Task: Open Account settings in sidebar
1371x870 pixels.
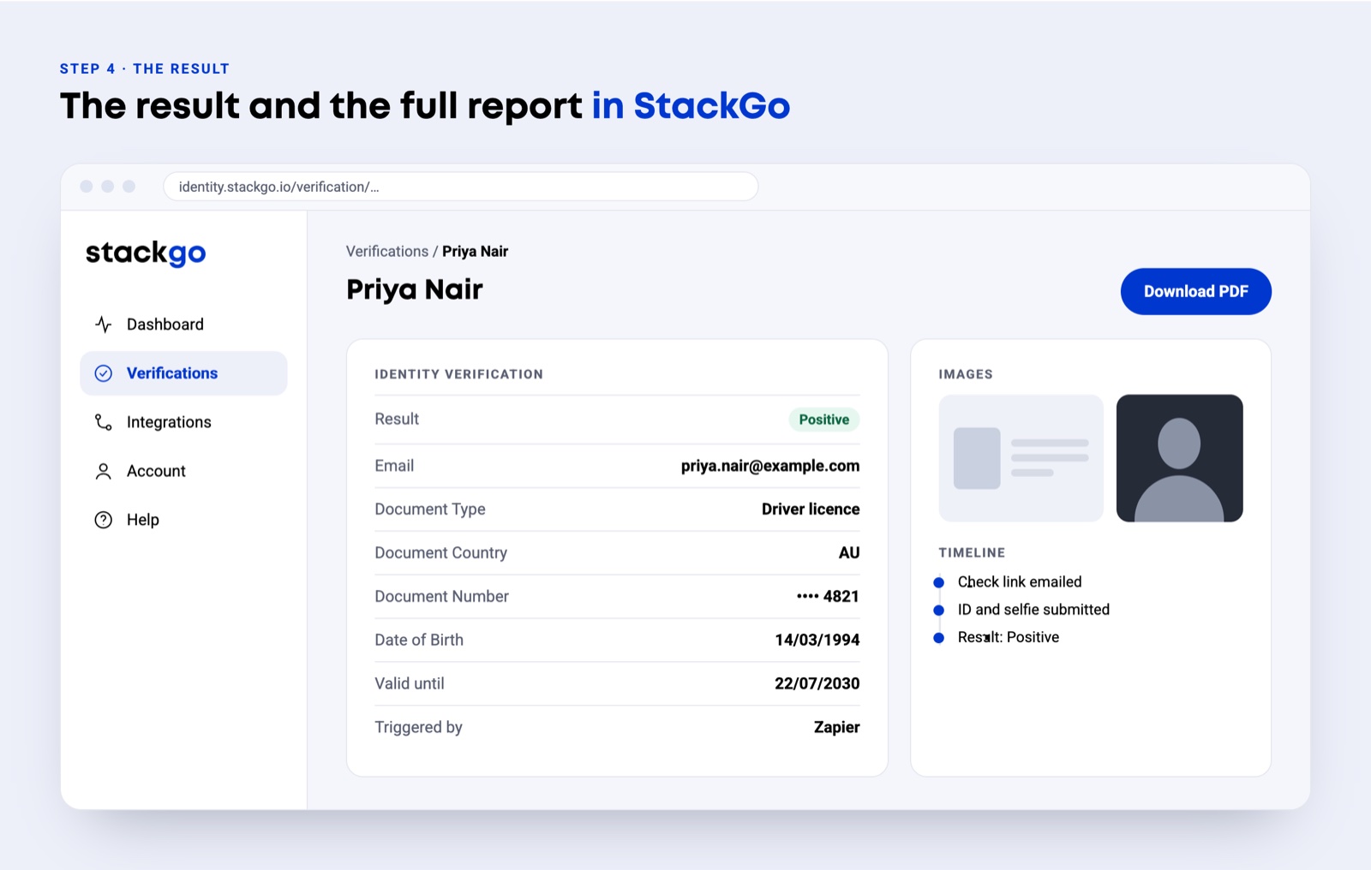Action: [183, 471]
